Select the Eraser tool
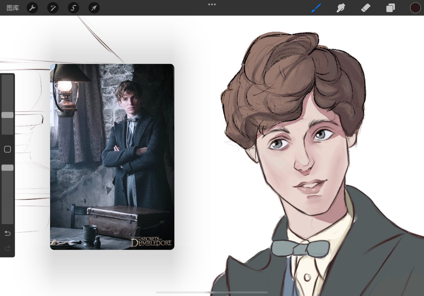This screenshot has height=296, width=424. [366, 8]
